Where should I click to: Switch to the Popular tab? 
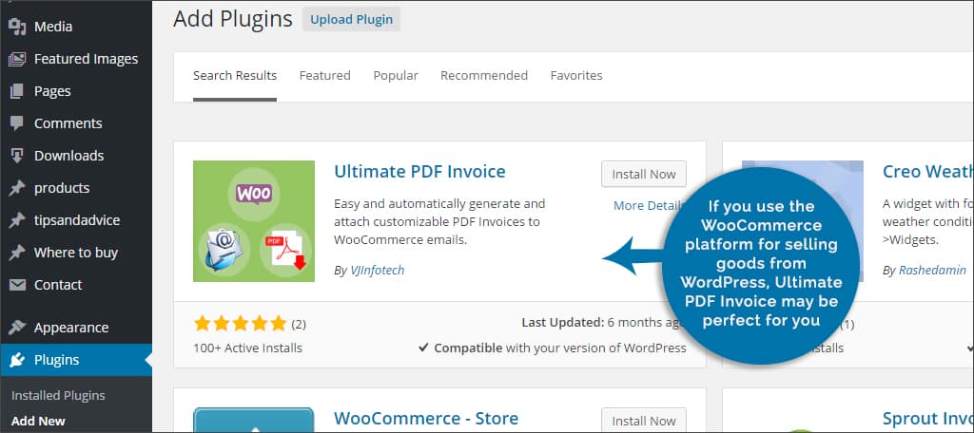396,76
